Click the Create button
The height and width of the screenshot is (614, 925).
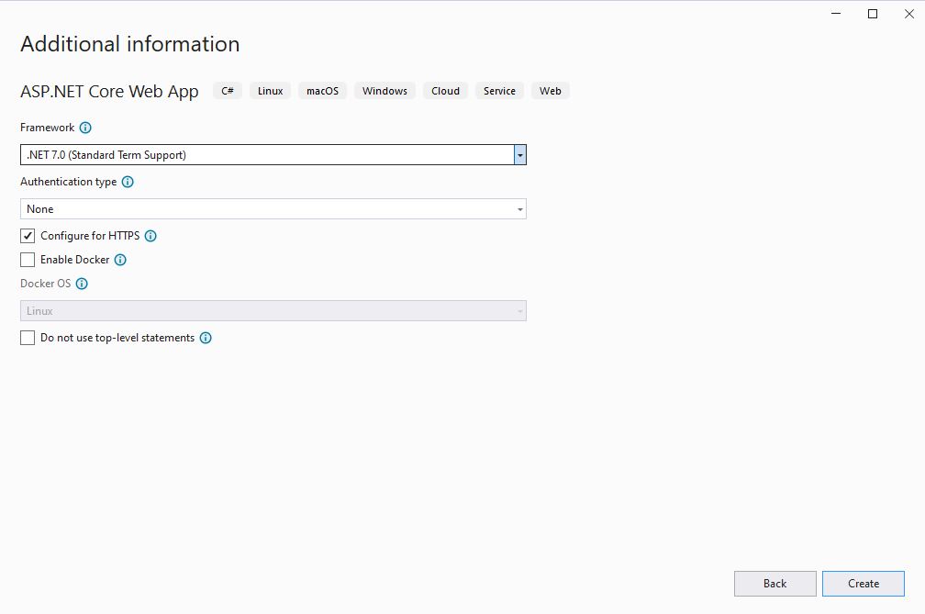click(x=863, y=584)
